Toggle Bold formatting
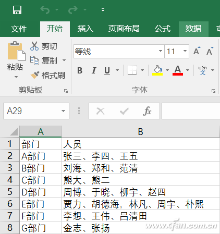This screenshot has height=234, width=220. 80,70
